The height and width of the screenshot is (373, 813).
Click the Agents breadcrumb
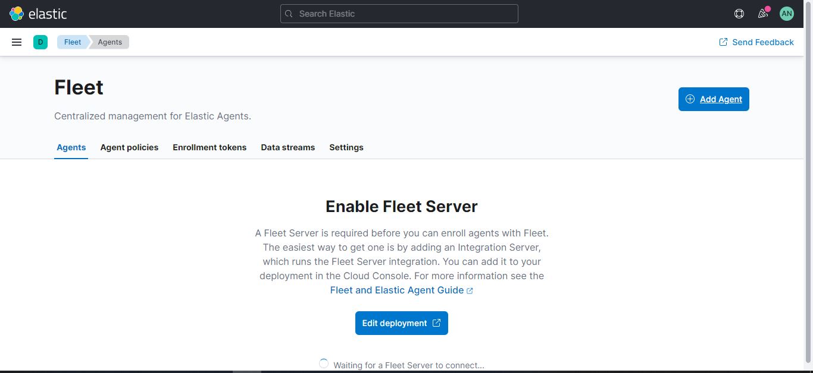110,42
